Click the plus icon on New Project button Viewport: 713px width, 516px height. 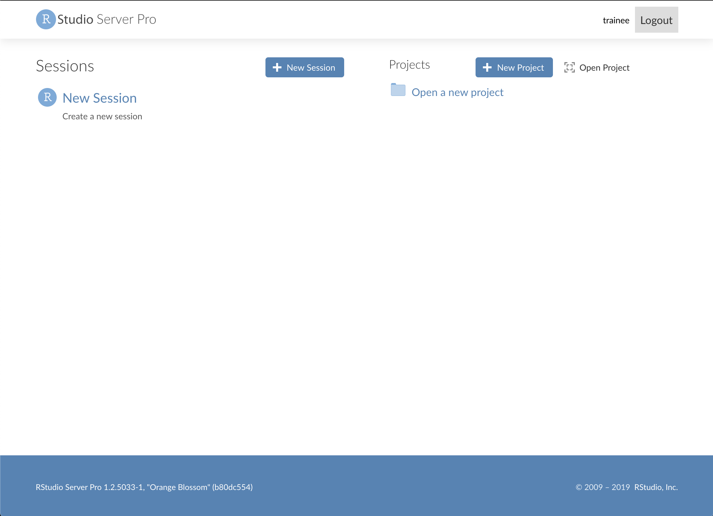tap(487, 67)
